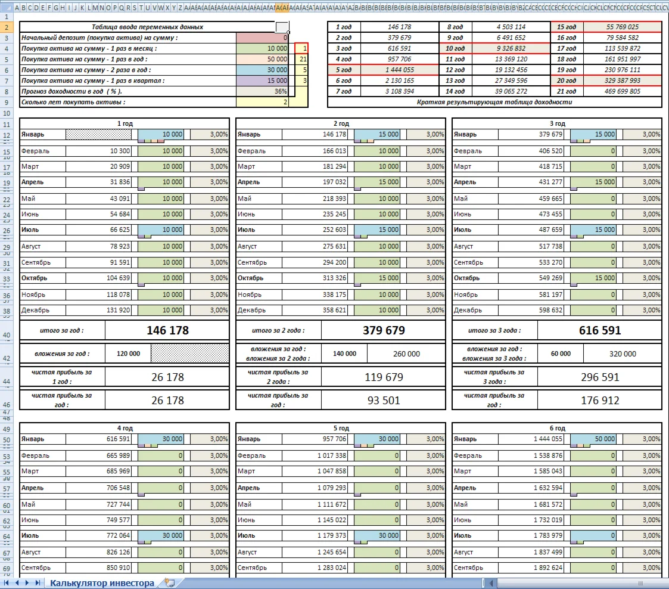
Task: Click the large 379 679 two-year total
Action: pyautogui.click(x=384, y=330)
